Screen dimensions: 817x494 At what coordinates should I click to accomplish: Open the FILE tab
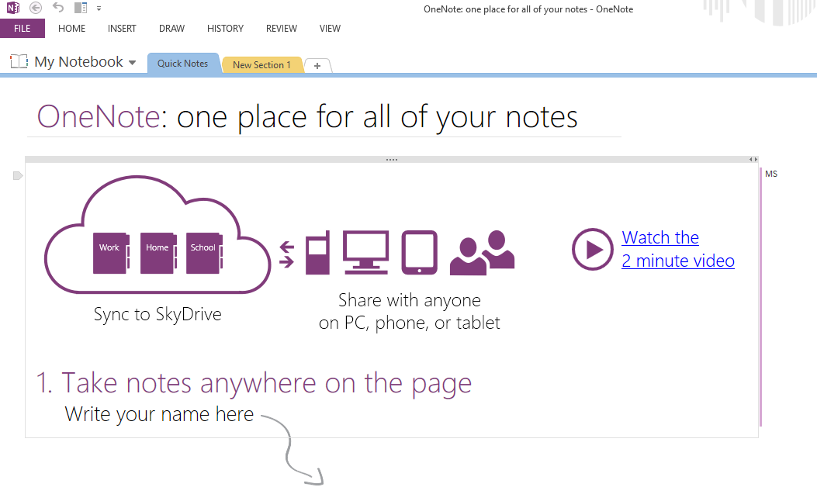[x=23, y=29]
